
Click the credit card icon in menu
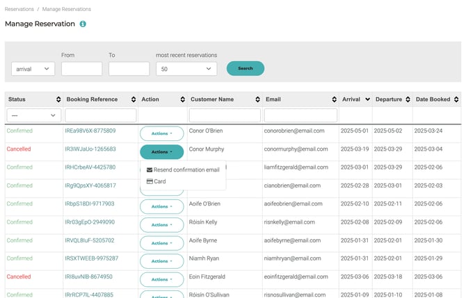tap(150, 181)
